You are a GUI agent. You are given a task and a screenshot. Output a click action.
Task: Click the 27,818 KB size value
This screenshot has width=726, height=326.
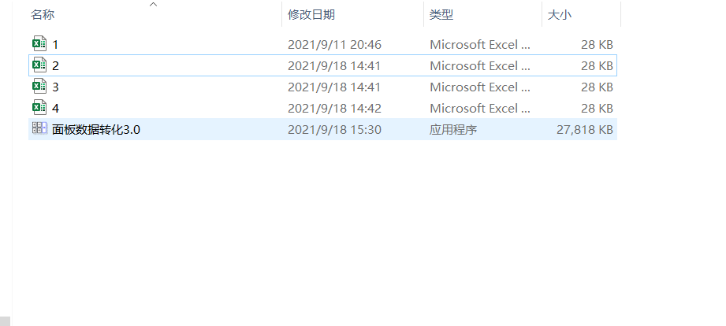(585, 130)
